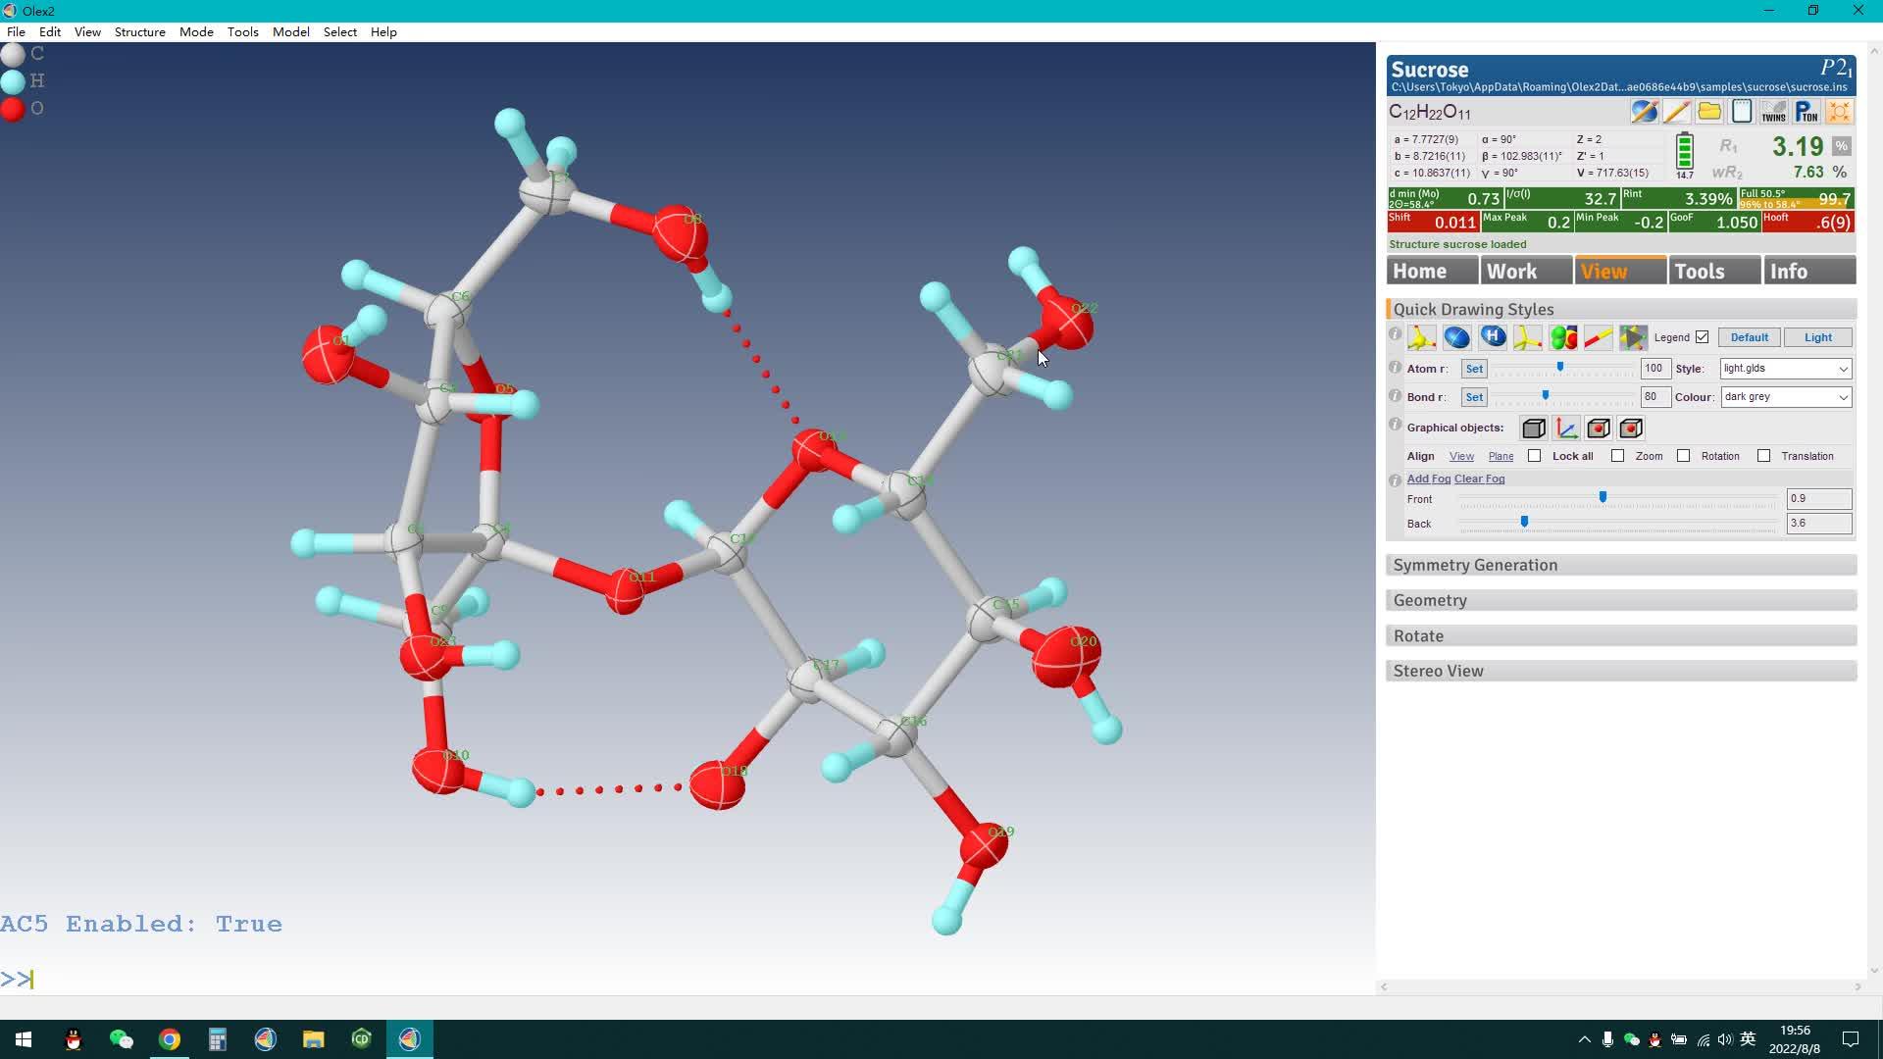This screenshot has width=1883, height=1059.
Task: Click the Front fog slider handle
Action: point(1603,498)
